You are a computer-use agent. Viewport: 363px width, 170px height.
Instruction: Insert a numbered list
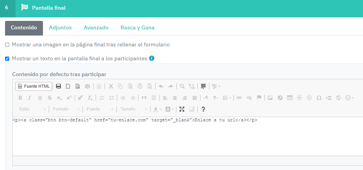tap(102, 98)
